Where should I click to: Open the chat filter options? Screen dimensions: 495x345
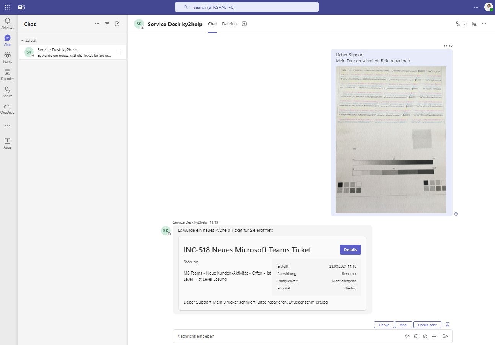coord(107,24)
